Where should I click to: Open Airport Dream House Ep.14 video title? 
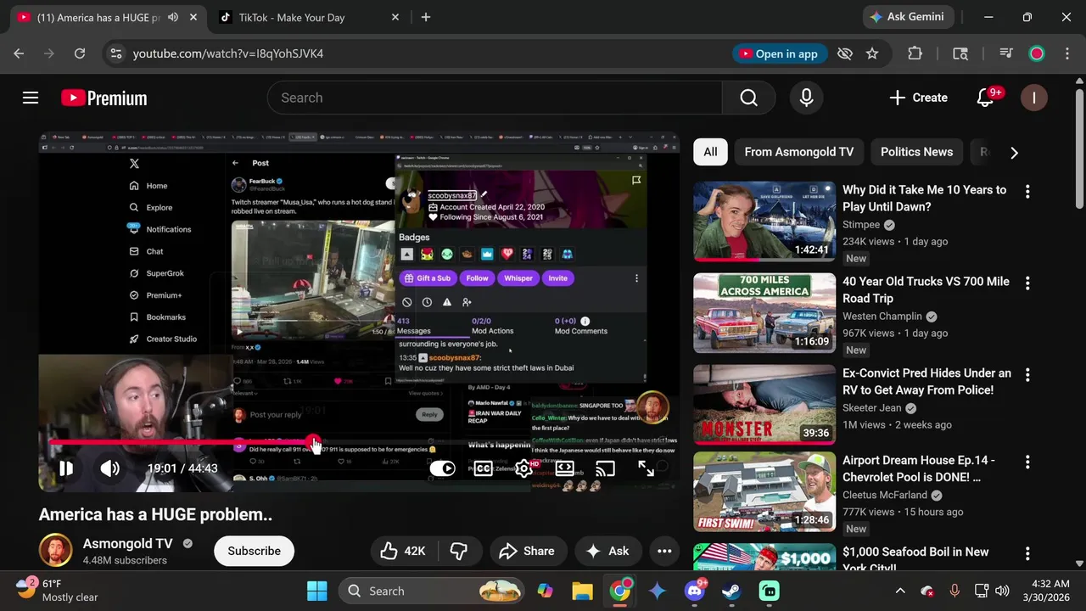coord(919,468)
